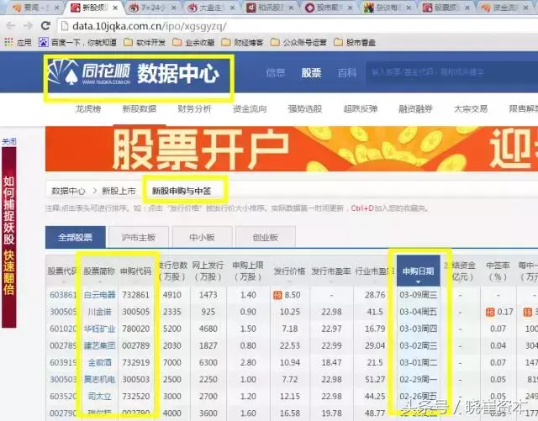Image resolution: width=538 pixels, height=421 pixels.
Task: Switch to the 大盘 browser tab
Action: [209, 8]
